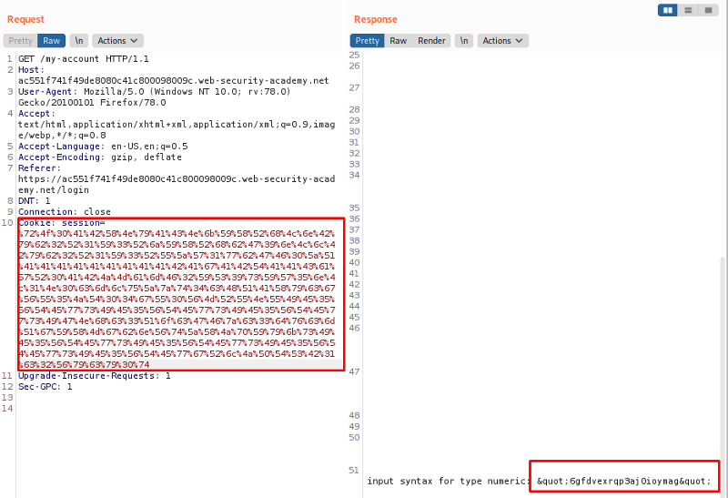This screenshot has width=728, height=498.
Task: Switch Request view to Raw
Action: pos(53,41)
